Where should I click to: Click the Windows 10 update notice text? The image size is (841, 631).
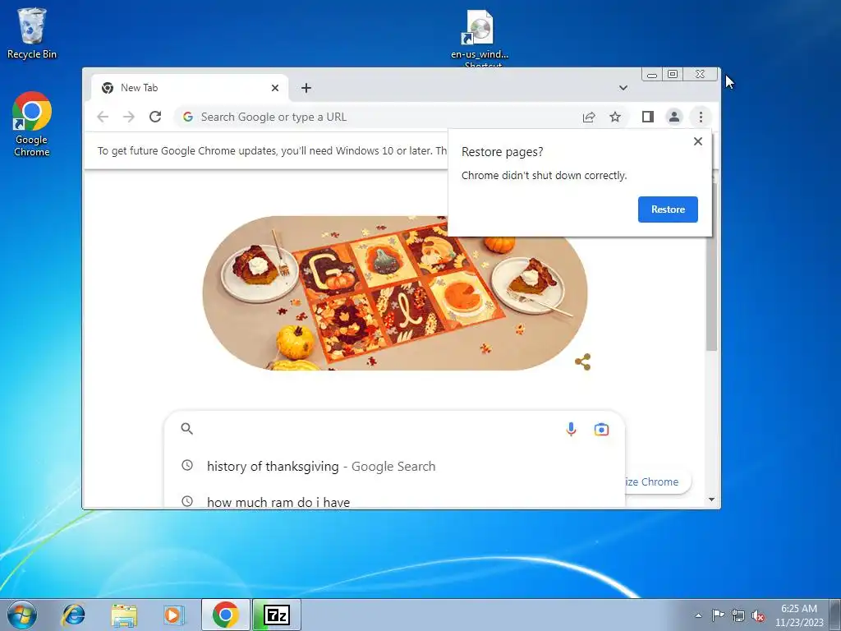point(272,151)
